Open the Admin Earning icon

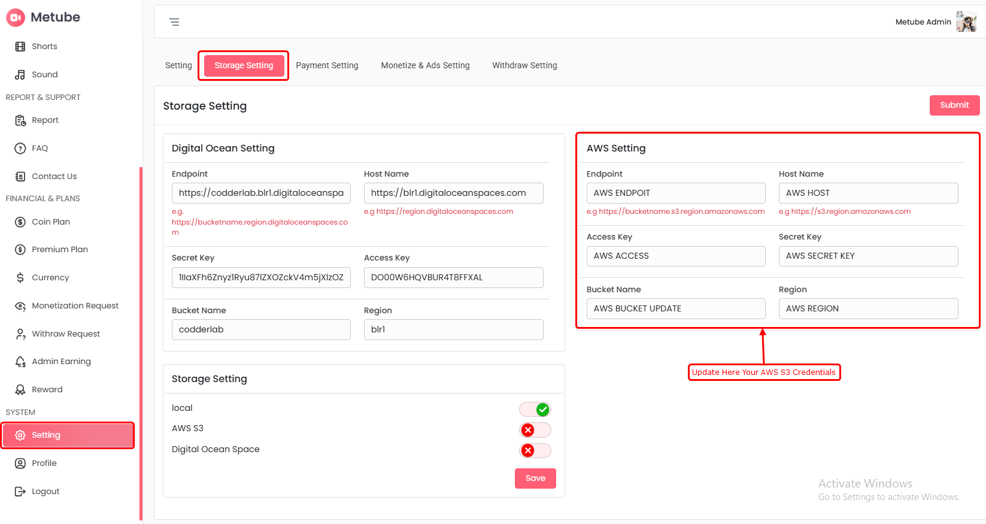click(20, 362)
